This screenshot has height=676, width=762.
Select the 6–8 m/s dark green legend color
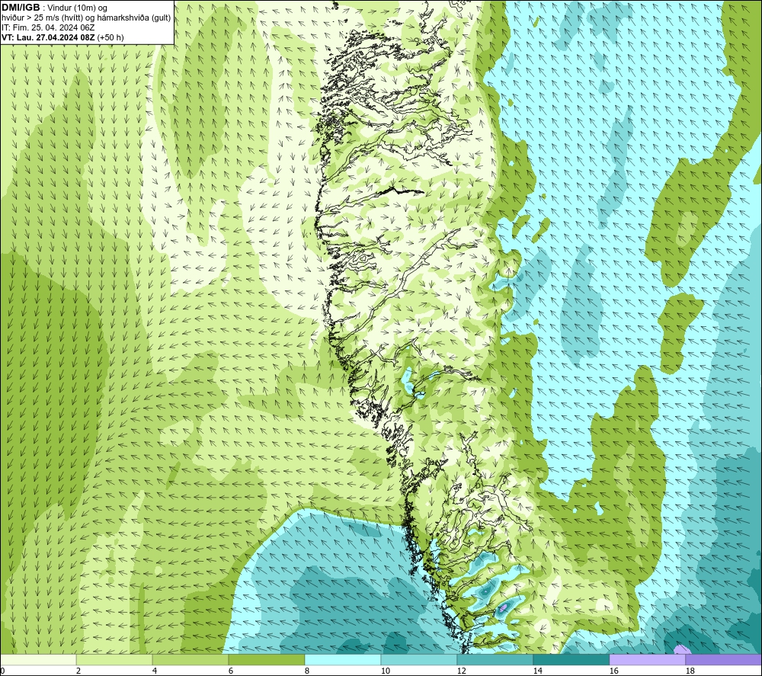coord(266,660)
